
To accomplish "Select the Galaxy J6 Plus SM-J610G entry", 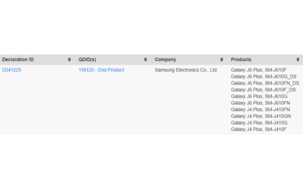I will [x=259, y=96].
